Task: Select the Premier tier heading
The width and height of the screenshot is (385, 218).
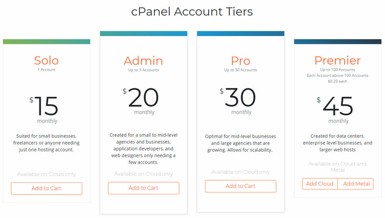Action: point(337,60)
